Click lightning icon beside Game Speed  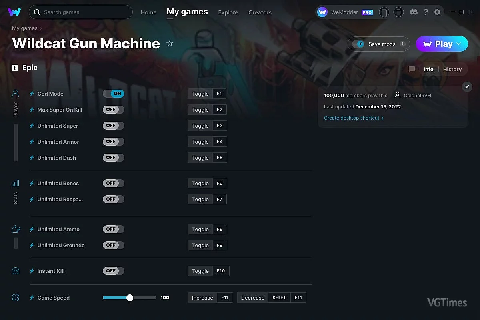tap(32, 298)
